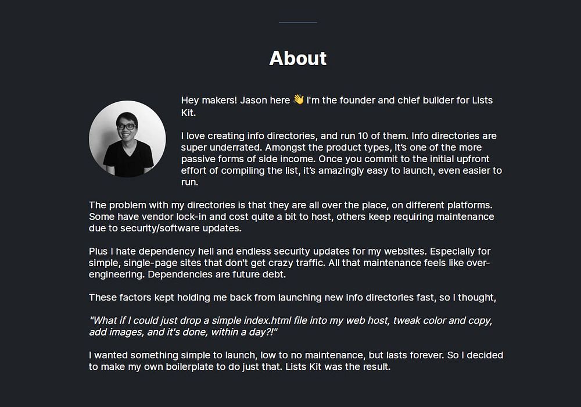Screen dimensions: 581x407
Task: Click the paragraph starting 'I love creating info directories'
Action: tap(341, 159)
